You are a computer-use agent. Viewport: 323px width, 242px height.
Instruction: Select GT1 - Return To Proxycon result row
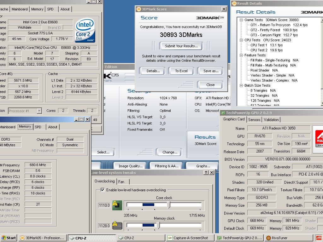point(279,25)
